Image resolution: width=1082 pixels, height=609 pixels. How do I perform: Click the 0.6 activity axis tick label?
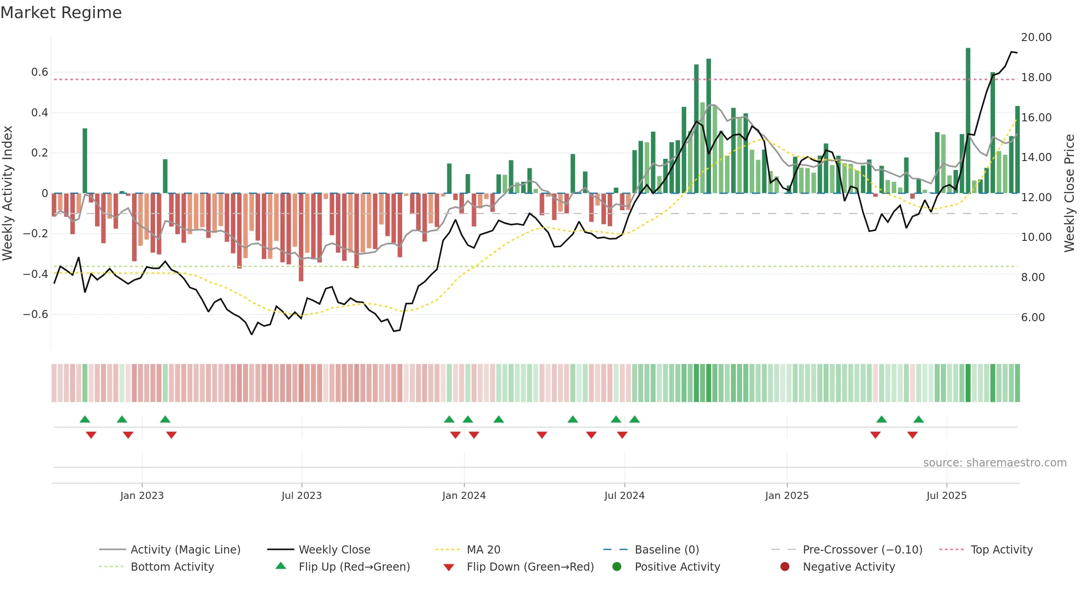pyautogui.click(x=40, y=72)
